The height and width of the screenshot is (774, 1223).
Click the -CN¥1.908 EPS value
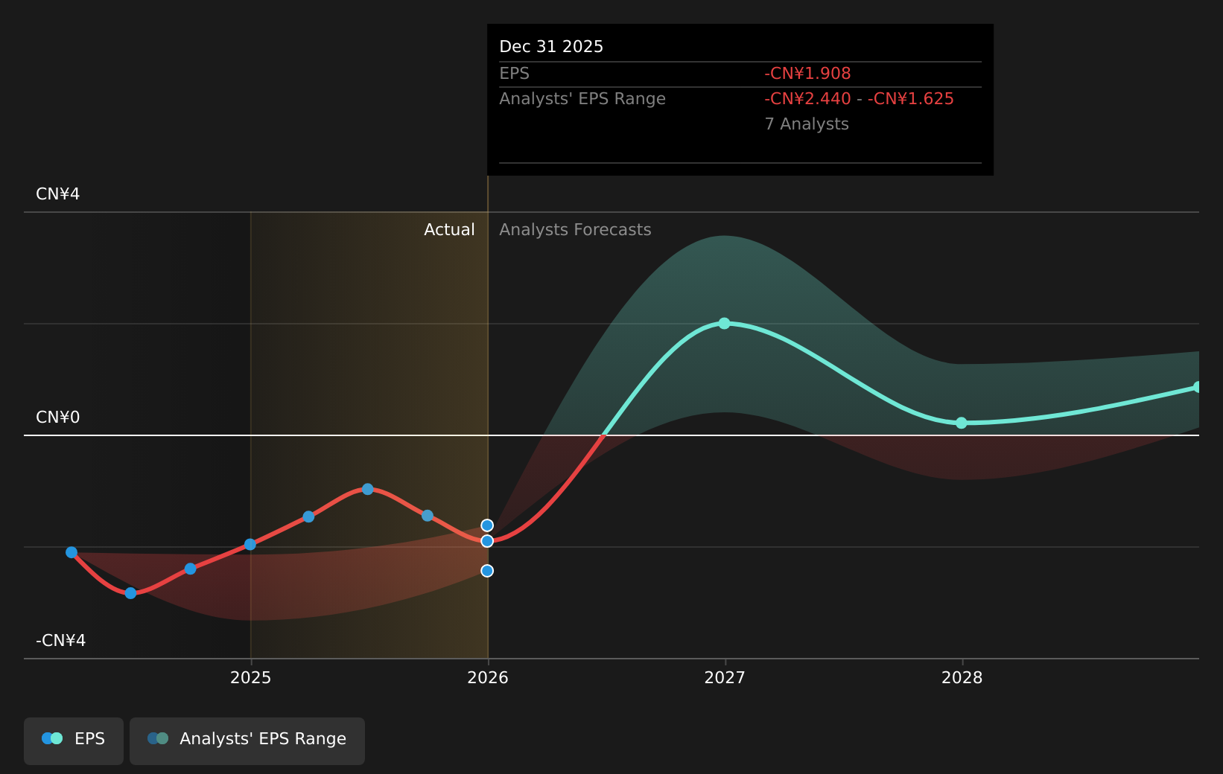pos(807,74)
